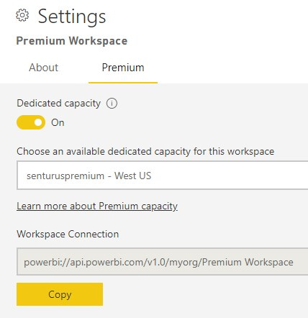The image size is (308, 318).
Task: Click the Settings gear icon
Action: point(22,15)
